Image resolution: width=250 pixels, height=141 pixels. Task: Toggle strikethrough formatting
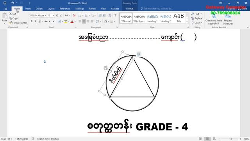(46, 22)
